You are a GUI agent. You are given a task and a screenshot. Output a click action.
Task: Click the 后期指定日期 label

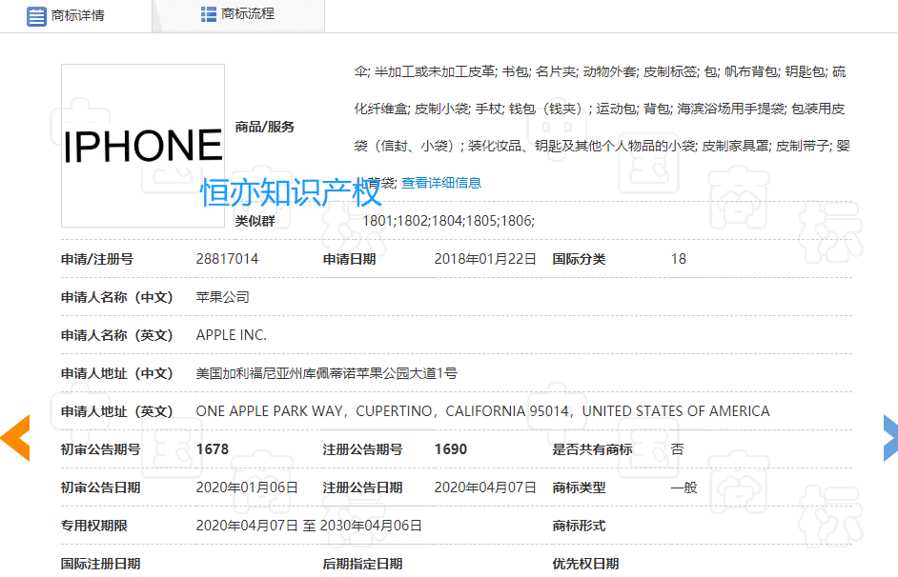click(x=362, y=564)
